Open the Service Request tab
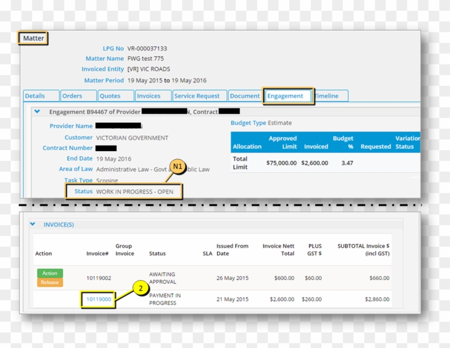 click(x=199, y=95)
